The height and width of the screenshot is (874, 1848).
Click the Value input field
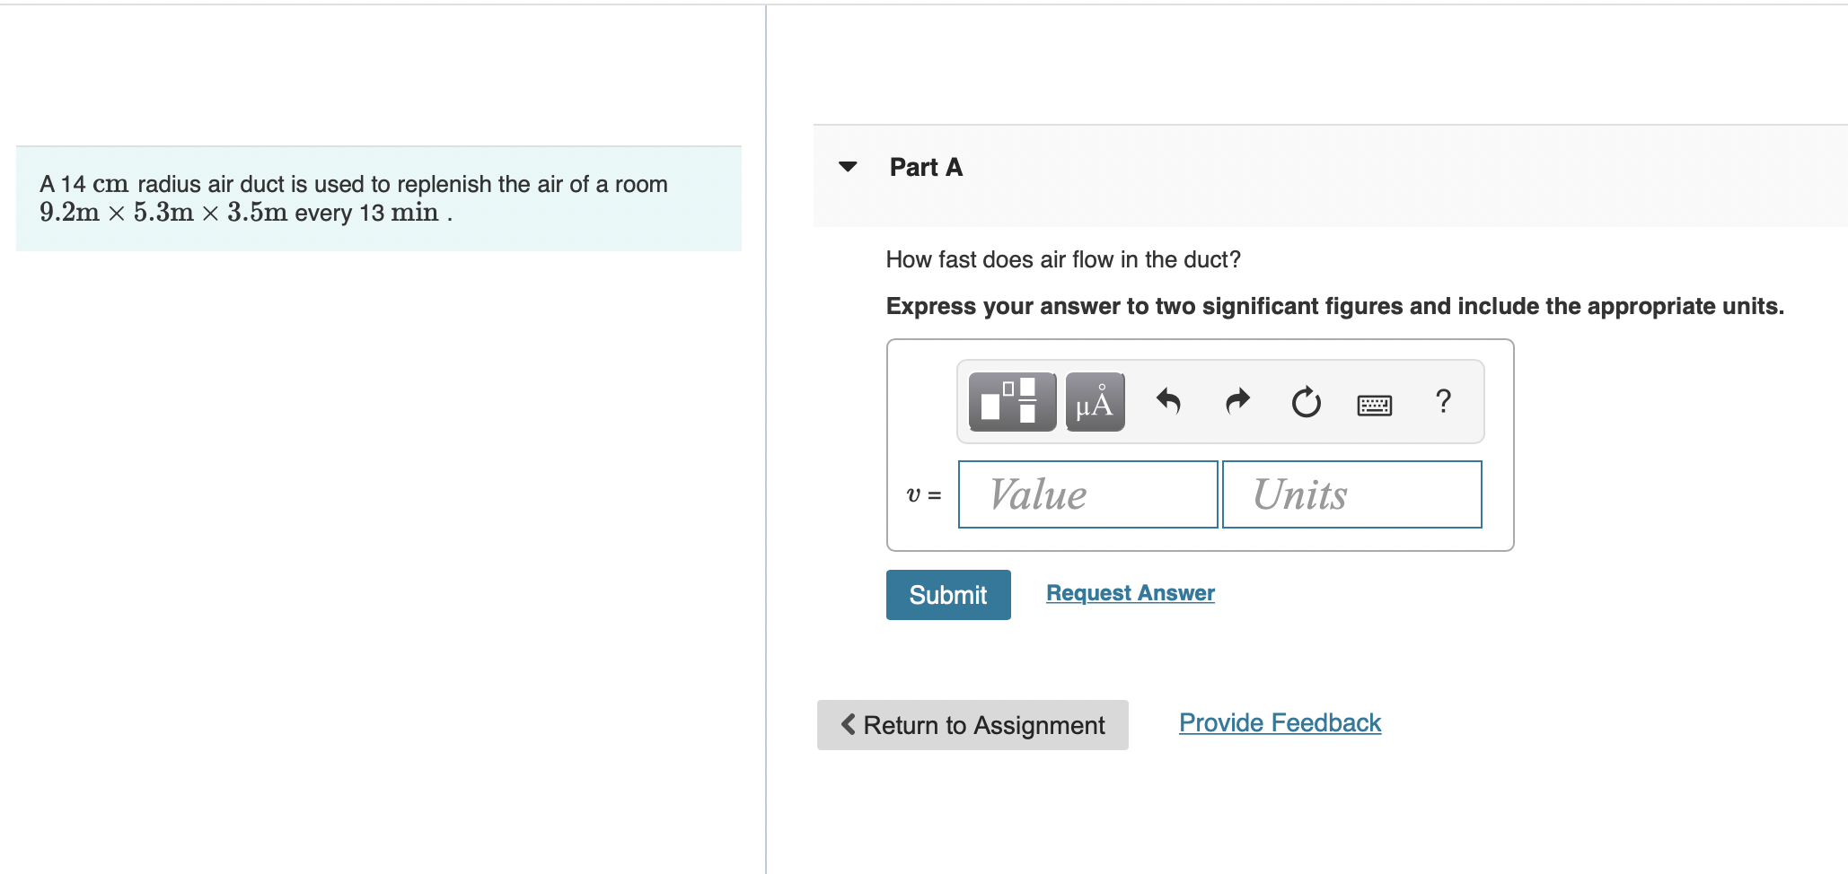(x=1087, y=494)
